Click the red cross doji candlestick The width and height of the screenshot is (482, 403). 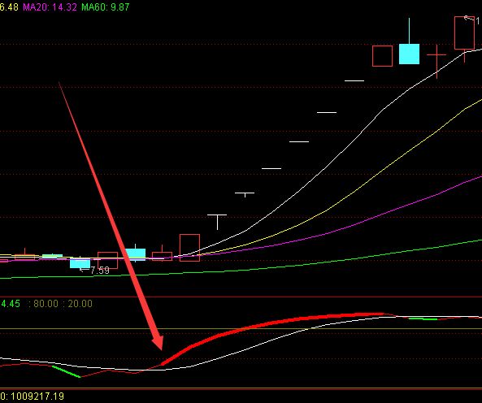tap(436, 62)
